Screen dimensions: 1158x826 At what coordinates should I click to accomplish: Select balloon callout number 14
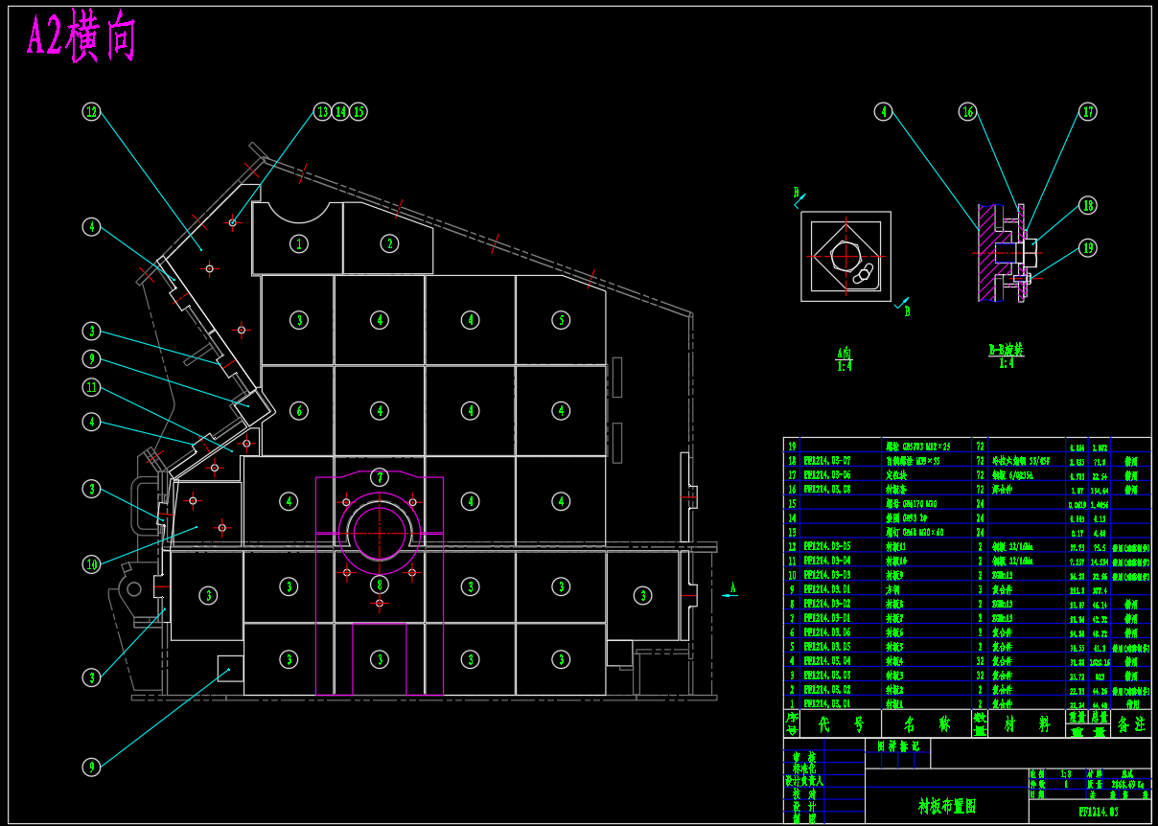[340, 112]
